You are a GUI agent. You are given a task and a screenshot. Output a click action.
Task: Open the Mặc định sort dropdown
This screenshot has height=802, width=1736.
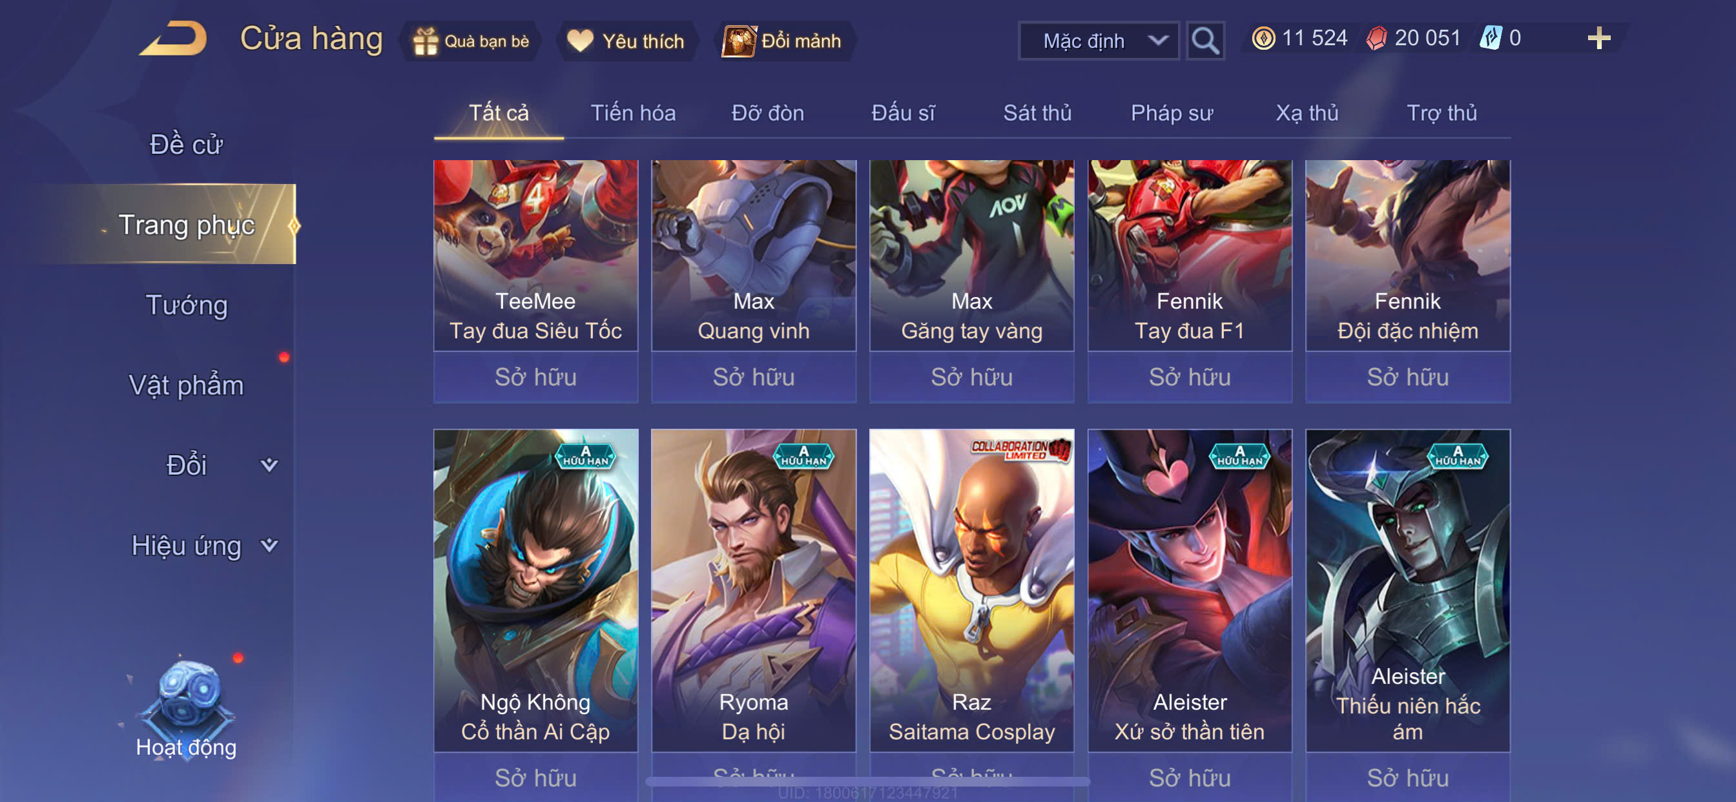[x=1099, y=41]
